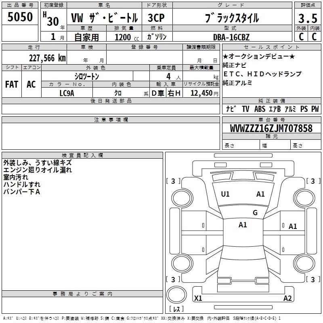The width and height of the screenshot is (323, 323).
Task: Select the FAT shift type cell
Action: (12, 84)
